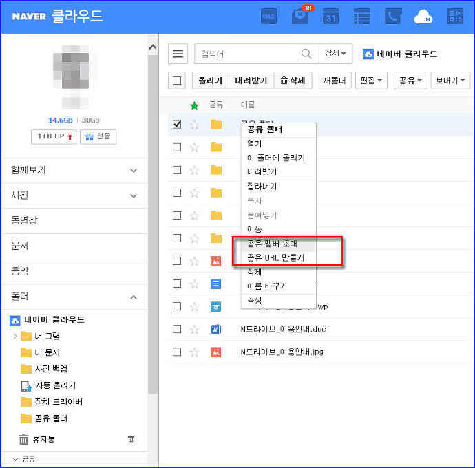Select 속성 in context menu
Viewport: 475px width, 468px height.
[x=254, y=301]
